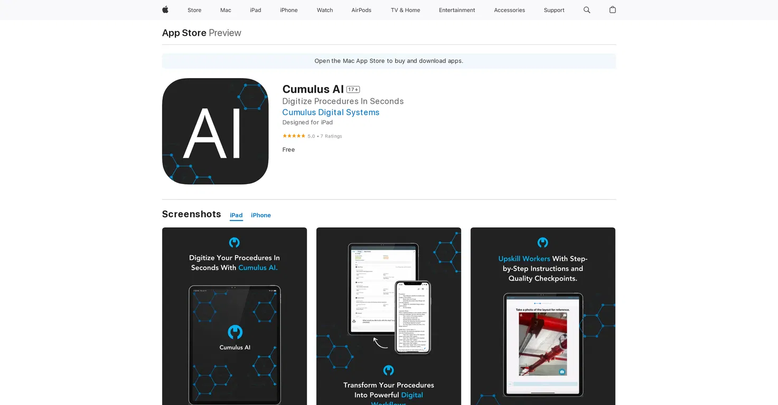Open the 'Transform Your Procedures' screenshot
Viewport: 778px width, 405px height.
tap(389, 316)
